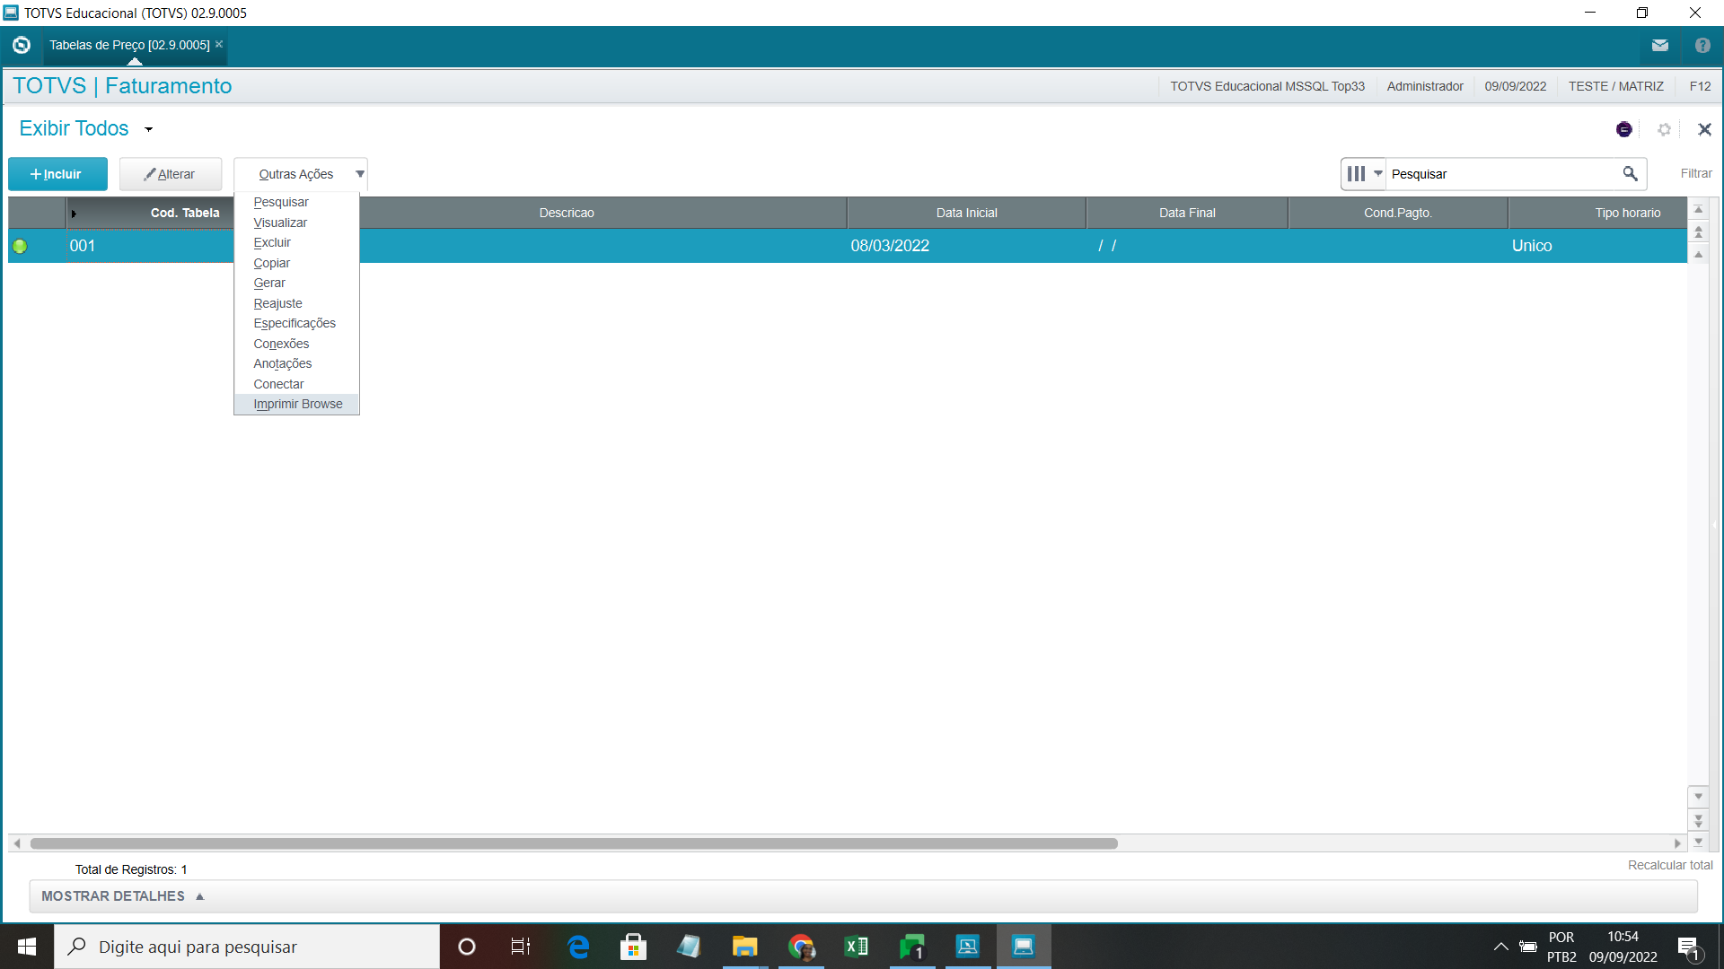Screen dimensions: 1724x969
Task: Choose Visualizar from Outras Ações menu
Action: tap(280, 223)
